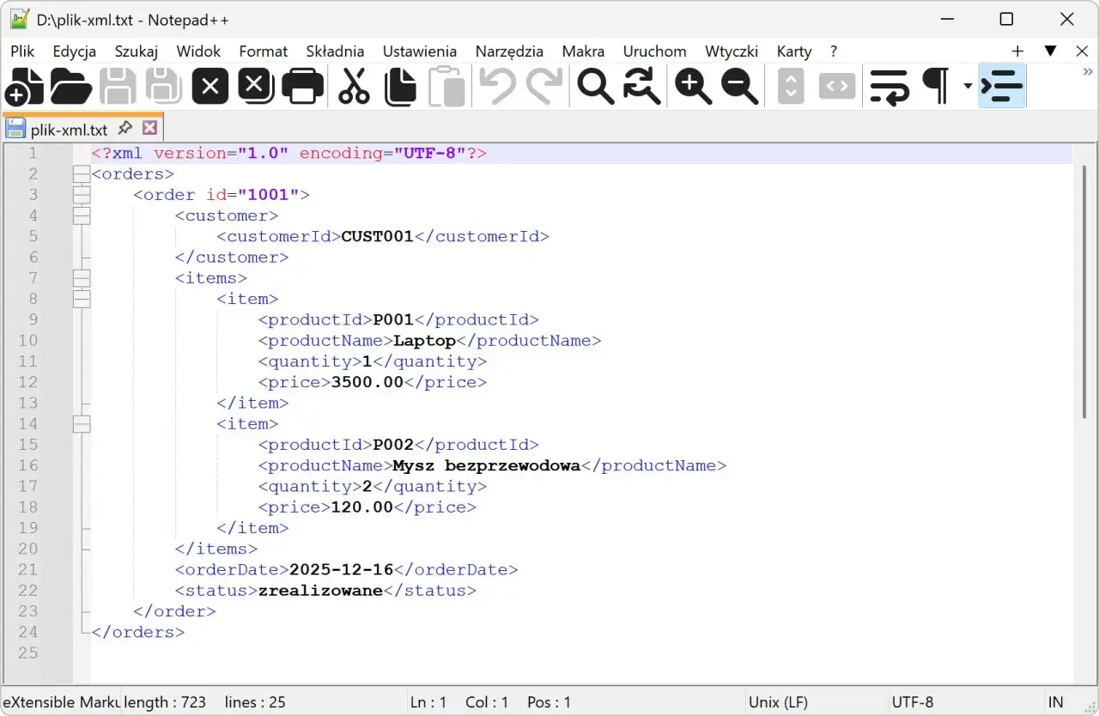Close current document using toolbar X icon
This screenshot has height=716, width=1099.
pos(210,87)
